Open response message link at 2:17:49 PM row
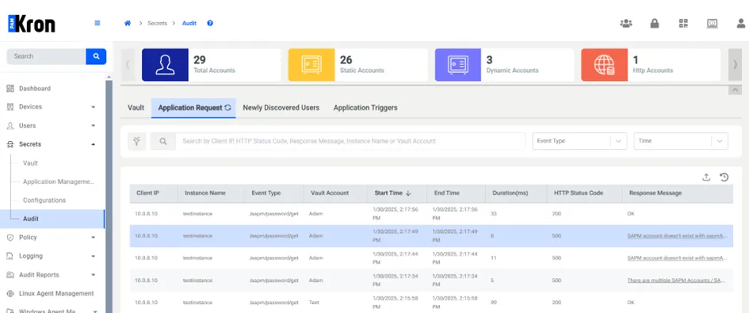The image size is (749, 313). coord(678,236)
